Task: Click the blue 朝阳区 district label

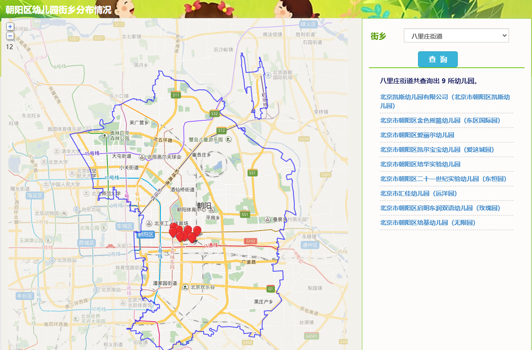Action: pos(145,235)
